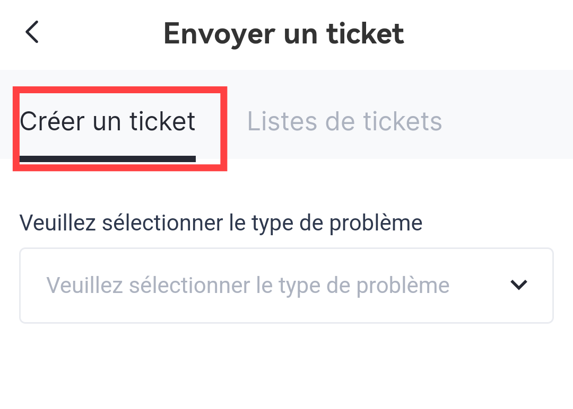Switch to the Listes de tickets tab
The height and width of the screenshot is (409, 573).
[344, 121]
